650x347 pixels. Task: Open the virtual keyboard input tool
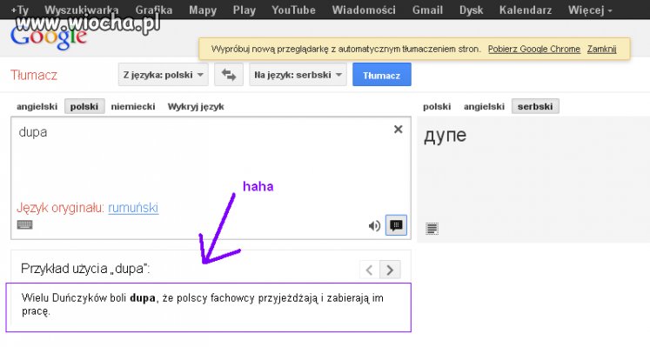tap(25, 224)
